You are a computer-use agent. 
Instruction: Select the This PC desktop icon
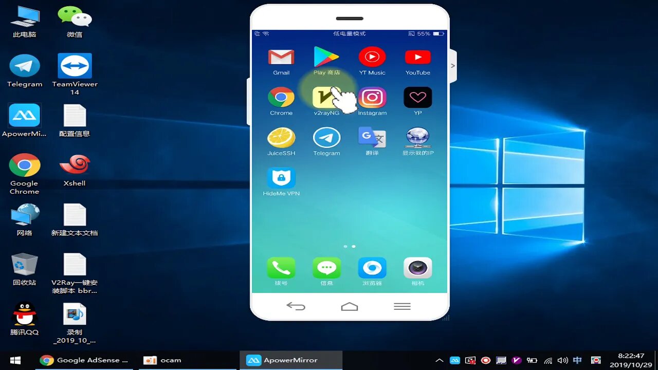pyautogui.click(x=25, y=22)
